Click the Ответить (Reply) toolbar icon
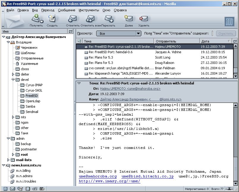 [x=72, y=19]
